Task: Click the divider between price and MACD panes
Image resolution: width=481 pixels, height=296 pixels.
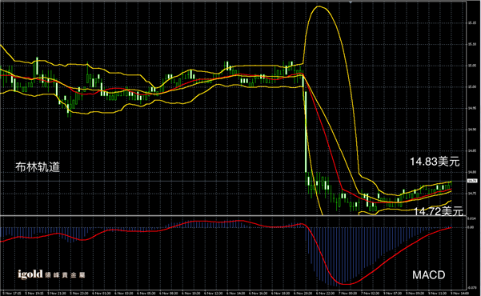Action: pyautogui.click(x=233, y=216)
